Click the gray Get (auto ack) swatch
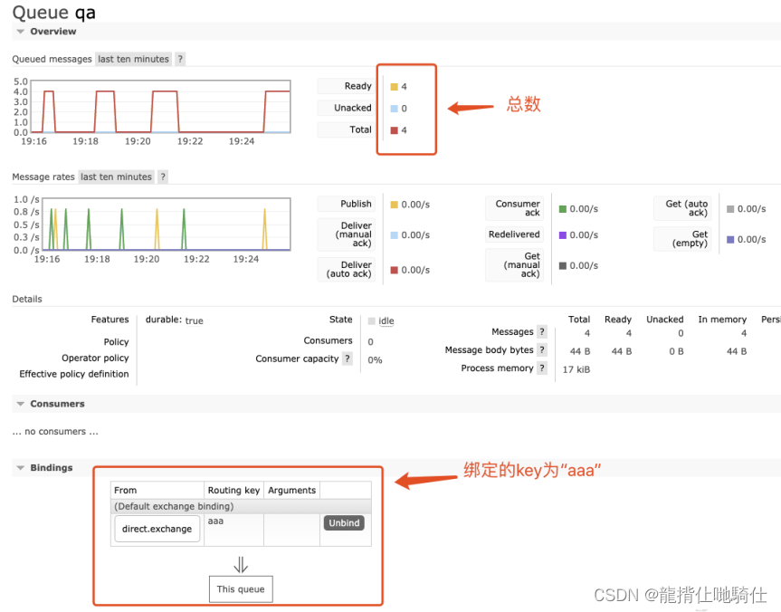 tap(730, 209)
